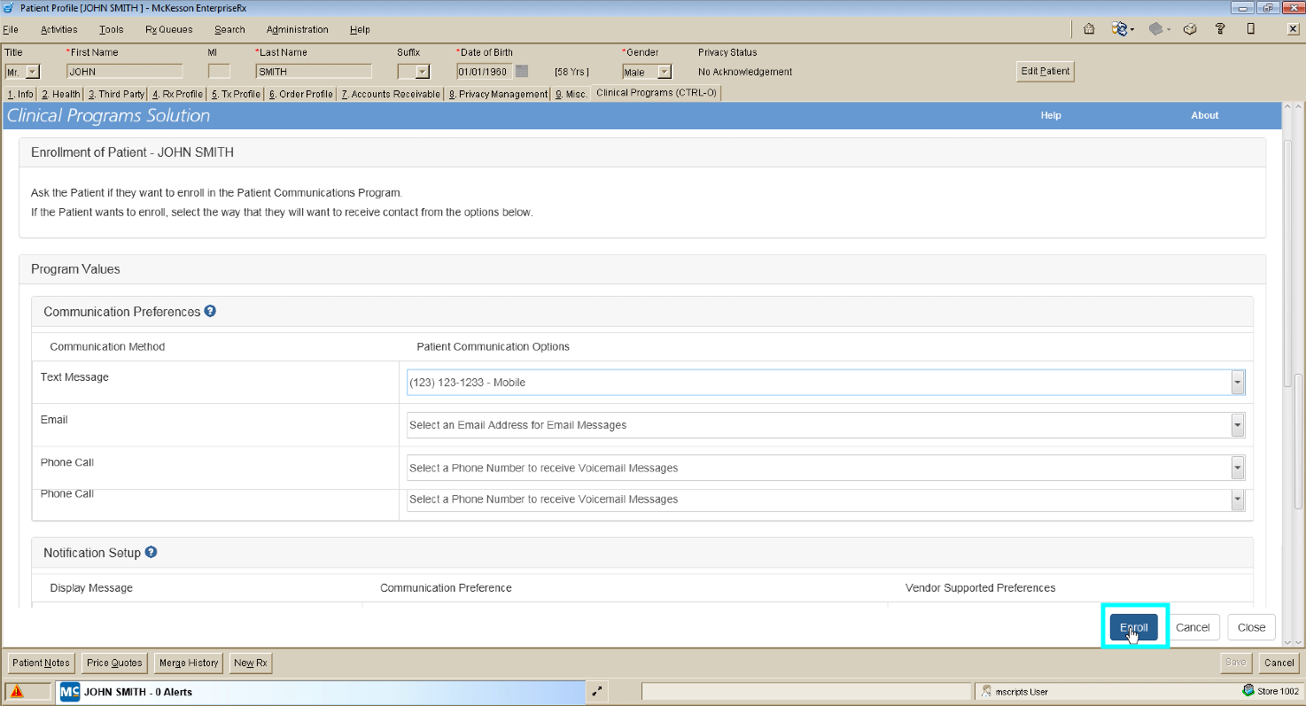Click the Enrollment of Patient - JOHN SMITH heading
1306x706 pixels.
(133, 152)
